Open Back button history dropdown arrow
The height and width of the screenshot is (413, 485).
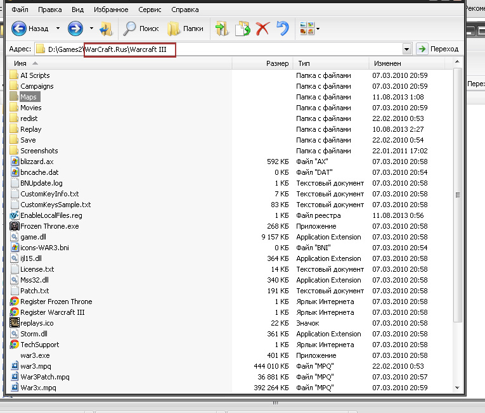[58, 29]
